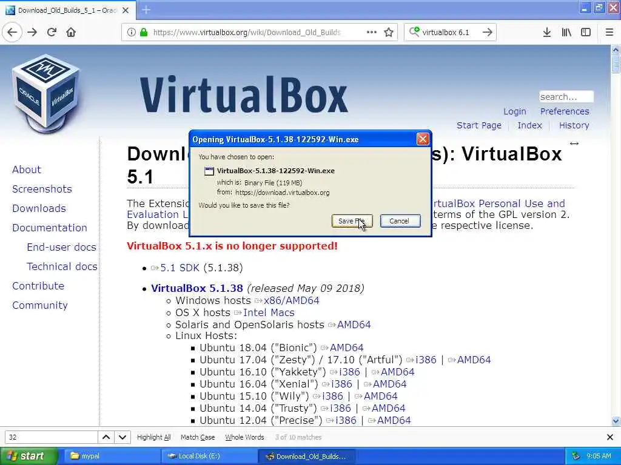The height and width of the screenshot is (465, 621).
Task: Click Download_Old_Builds taskbar button
Action: tap(306, 457)
